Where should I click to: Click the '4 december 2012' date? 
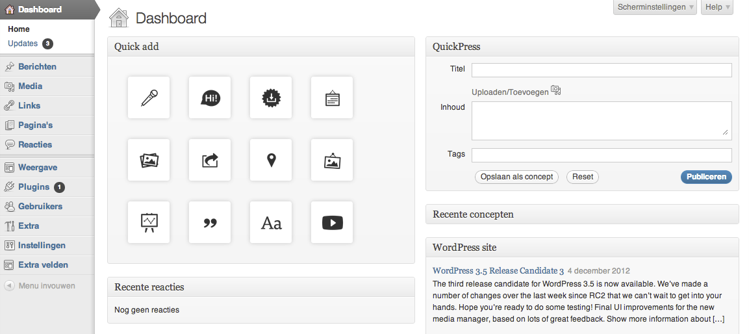(598, 271)
